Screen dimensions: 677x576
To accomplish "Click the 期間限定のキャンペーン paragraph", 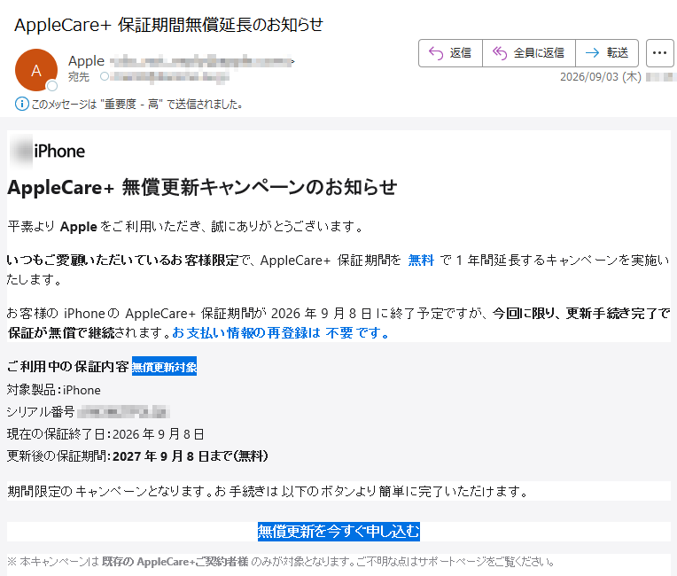I will point(268,491).
